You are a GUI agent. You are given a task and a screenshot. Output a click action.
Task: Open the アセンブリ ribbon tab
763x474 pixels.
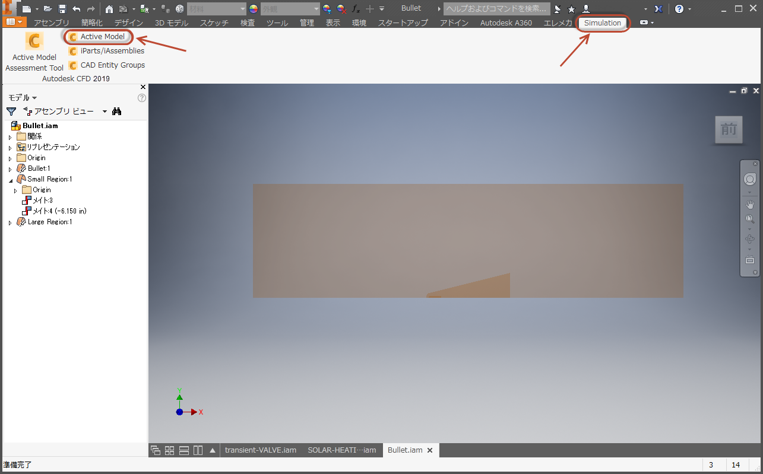53,23
